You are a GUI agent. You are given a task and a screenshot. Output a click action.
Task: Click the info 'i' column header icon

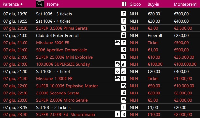pyautogui.click(x=124, y=4)
